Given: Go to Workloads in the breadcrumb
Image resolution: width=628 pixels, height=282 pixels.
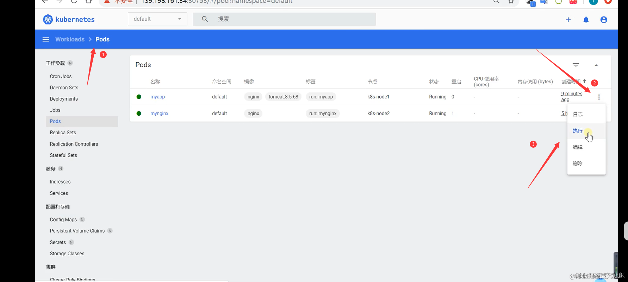Looking at the screenshot, I should [x=70, y=39].
